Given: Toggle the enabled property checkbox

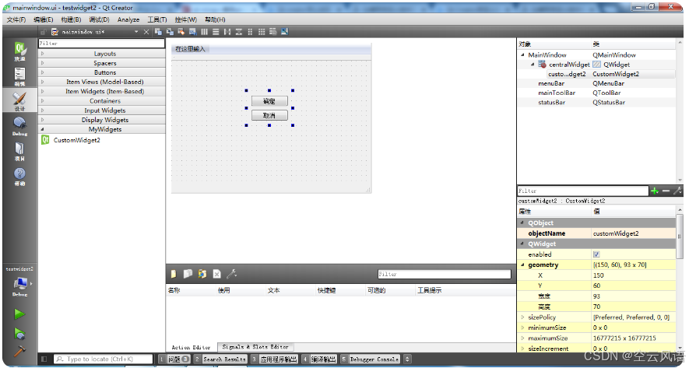Looking at the screenshot, I should point(596,254).
